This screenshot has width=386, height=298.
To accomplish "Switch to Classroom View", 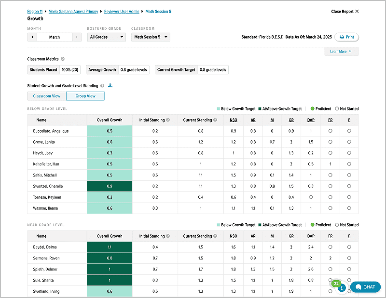I will point(47,96).
